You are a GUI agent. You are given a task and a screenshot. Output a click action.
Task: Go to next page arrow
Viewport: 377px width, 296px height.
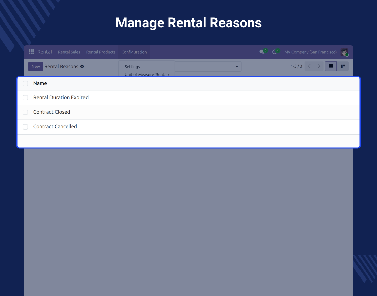click(x=319, y=66)
